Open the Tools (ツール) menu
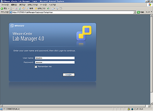Viewport: 153px width, 111px height. pyautogui.click(x=43, y=5)
